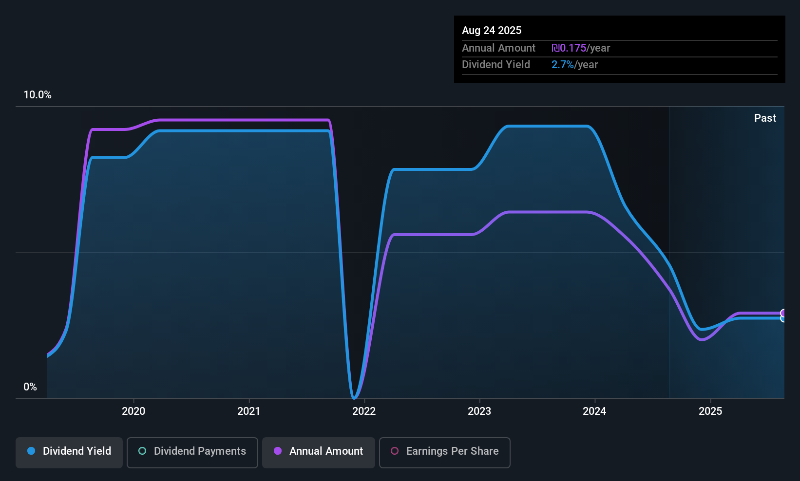This screenshot has height=481, width=800.
Task: Click the pink Earnings Per Share circle
Action: coord(395,451)
